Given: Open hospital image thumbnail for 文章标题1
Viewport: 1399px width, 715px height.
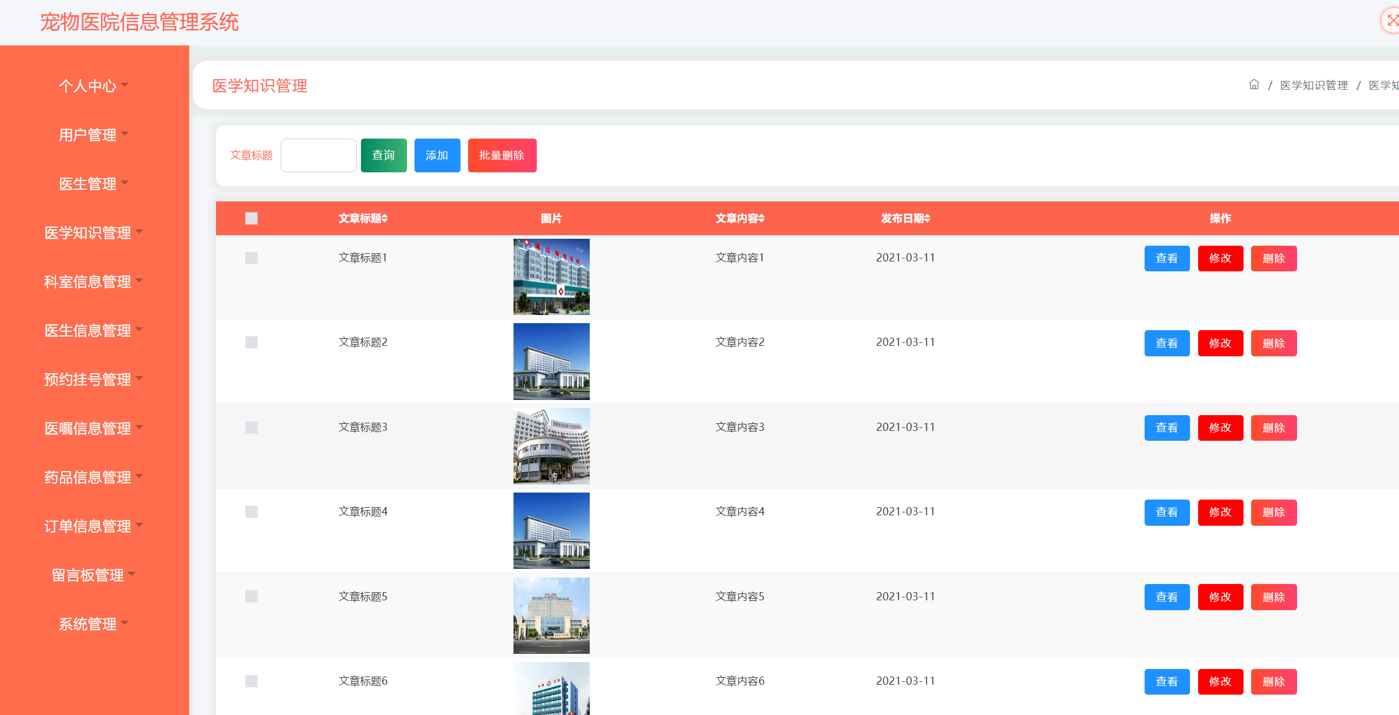Looking at the screenshot, I should [551, 277].
